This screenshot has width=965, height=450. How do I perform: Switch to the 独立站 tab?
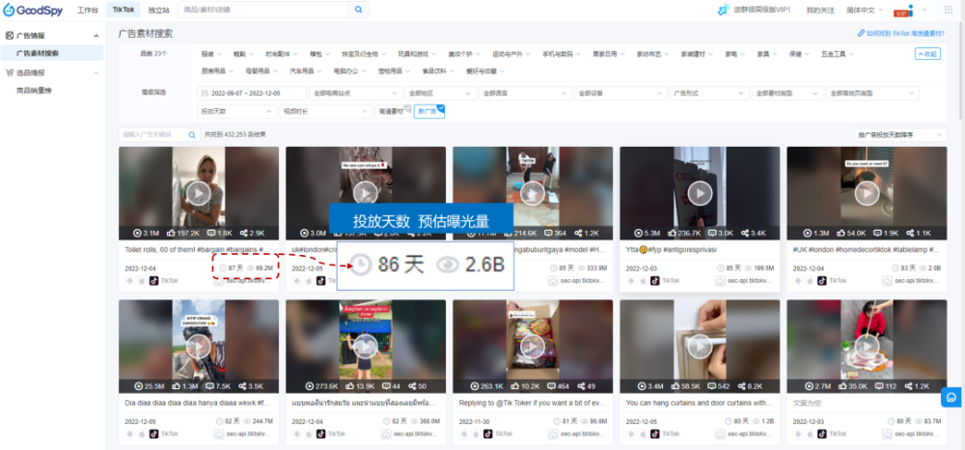pos(159,10)
